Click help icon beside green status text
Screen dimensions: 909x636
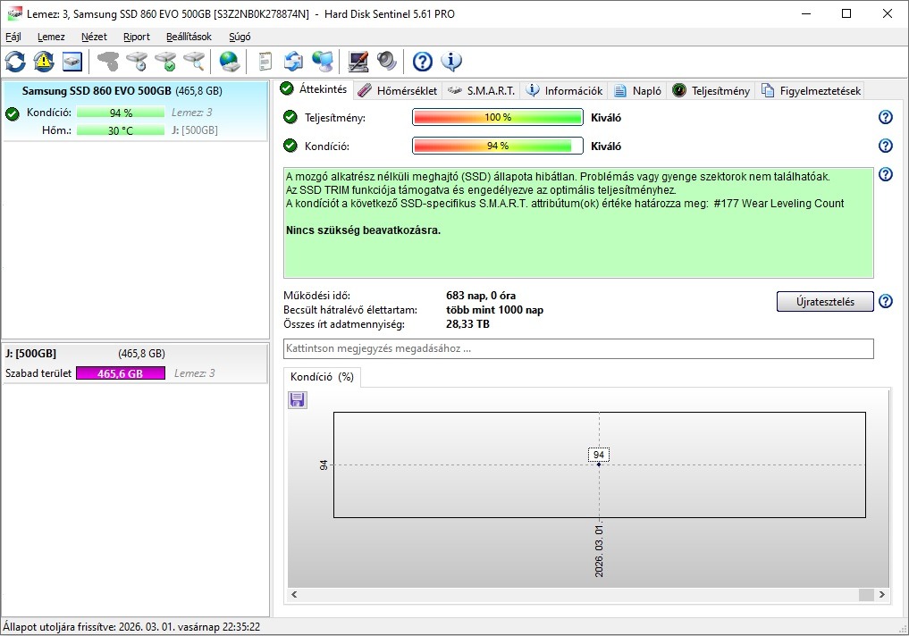pyautogui.click(x=885, y=174)
